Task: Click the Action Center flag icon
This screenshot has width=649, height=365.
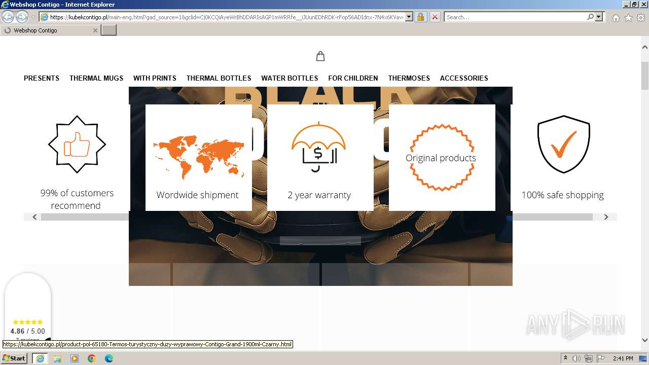Action: tap(601, 358)
